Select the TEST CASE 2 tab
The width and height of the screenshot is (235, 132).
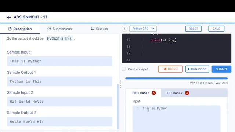(x=177, y=93)
